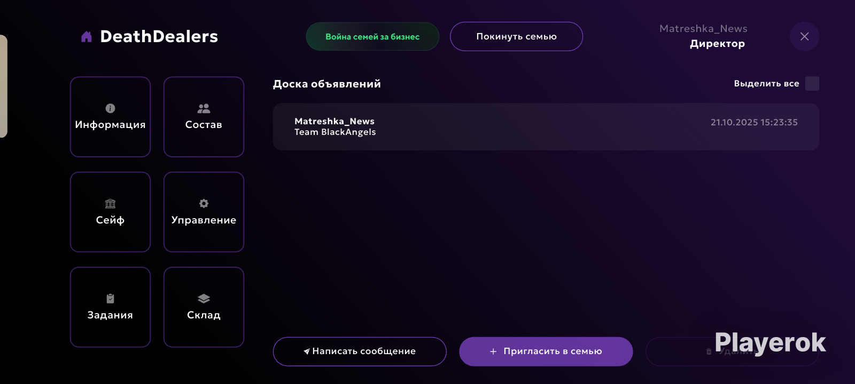The image size is (855, 384).
Task: Close the family menu with the X
Action: click(804, 36)
